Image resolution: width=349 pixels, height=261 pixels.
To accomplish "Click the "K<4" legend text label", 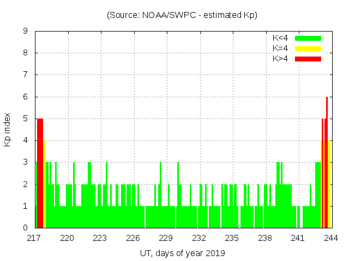I will [x=280, y=38].
